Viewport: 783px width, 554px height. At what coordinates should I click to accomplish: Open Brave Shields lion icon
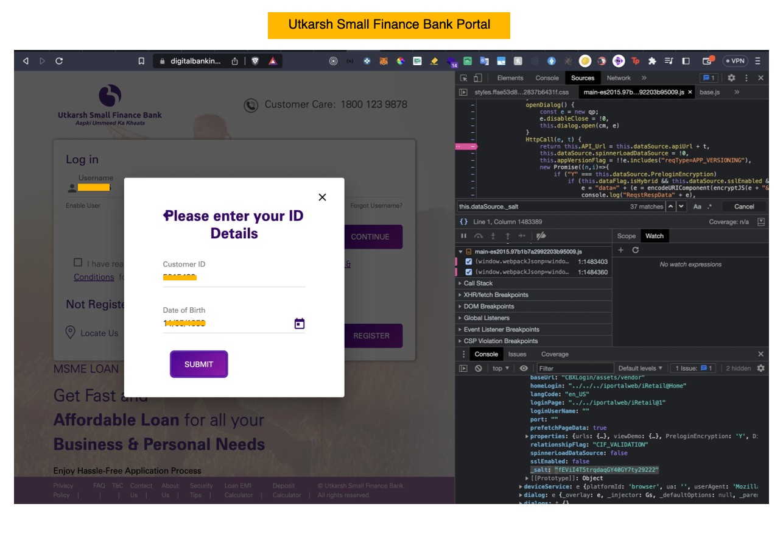tap(255, 61)
